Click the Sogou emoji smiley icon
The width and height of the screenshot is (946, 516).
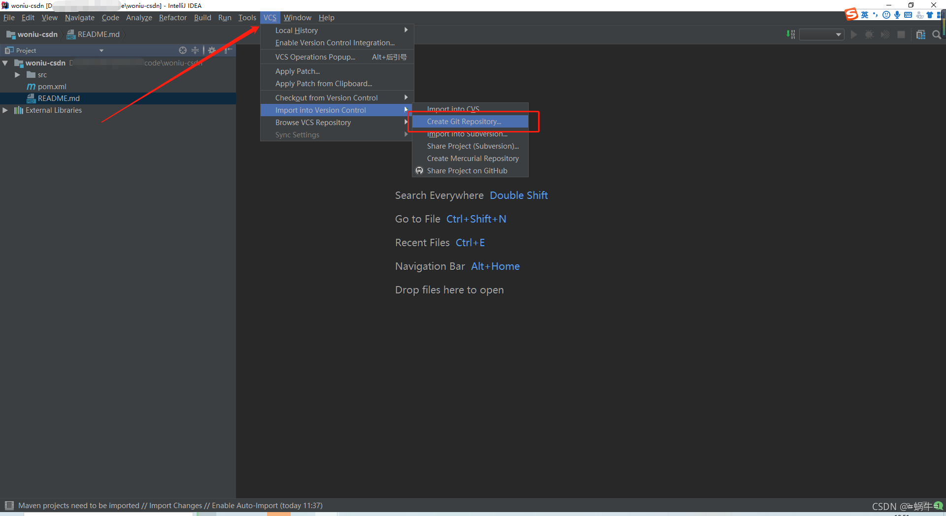tap(886, 15)
